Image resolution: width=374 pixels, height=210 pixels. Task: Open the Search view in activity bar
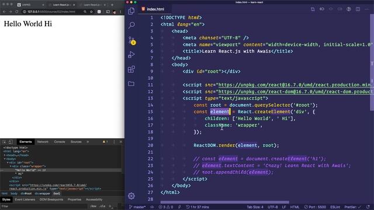coord(131,25)
